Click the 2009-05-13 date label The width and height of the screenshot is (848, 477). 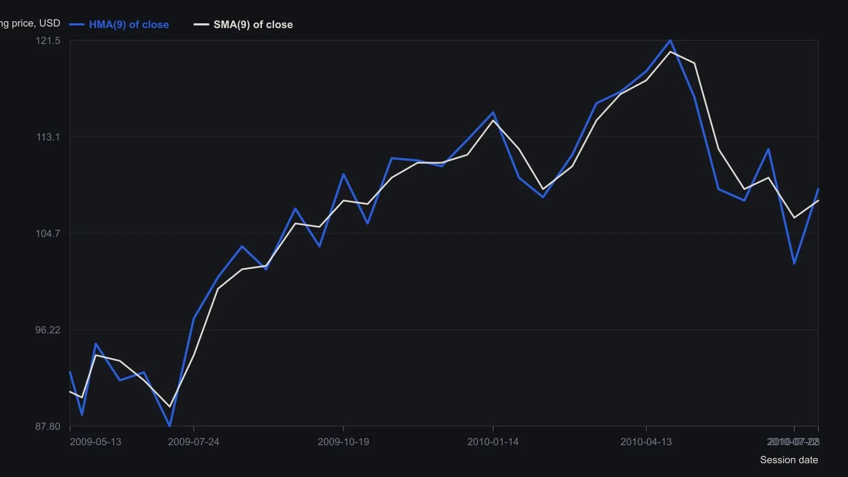[x=95, y=442]
